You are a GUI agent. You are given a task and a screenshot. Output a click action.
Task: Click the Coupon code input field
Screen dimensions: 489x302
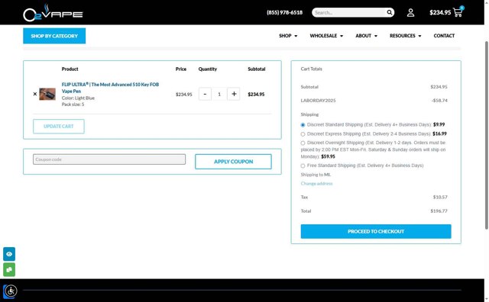(109, 159)
